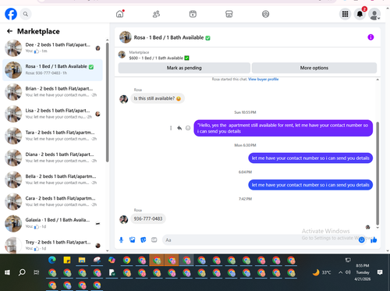Open the Marketplace storefront tab
The height and width of the screenshot is (291, 390).
click(x=229, y=14)
